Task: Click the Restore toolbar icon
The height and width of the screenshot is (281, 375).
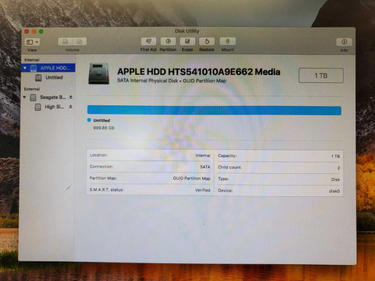Action: pyautogui.click(x=207, y=41)
